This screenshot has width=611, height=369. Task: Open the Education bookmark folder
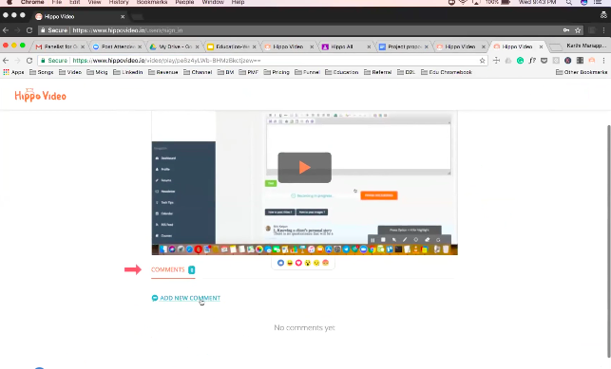pyautogui.click(x=341, y=72)
